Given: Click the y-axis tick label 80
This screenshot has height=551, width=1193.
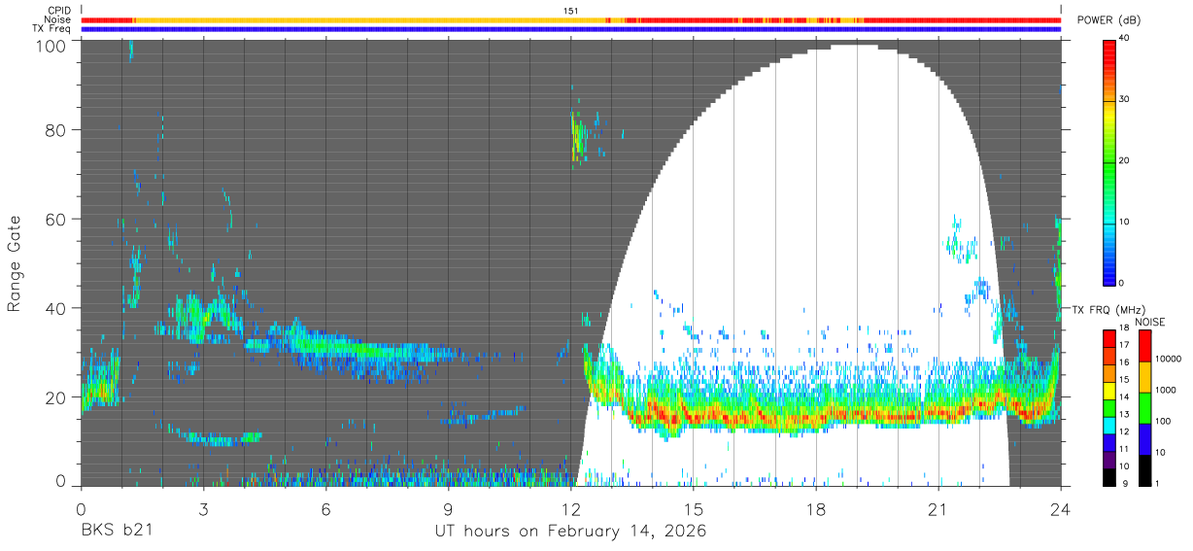Looking at the screenshot, I should (54, 130).
